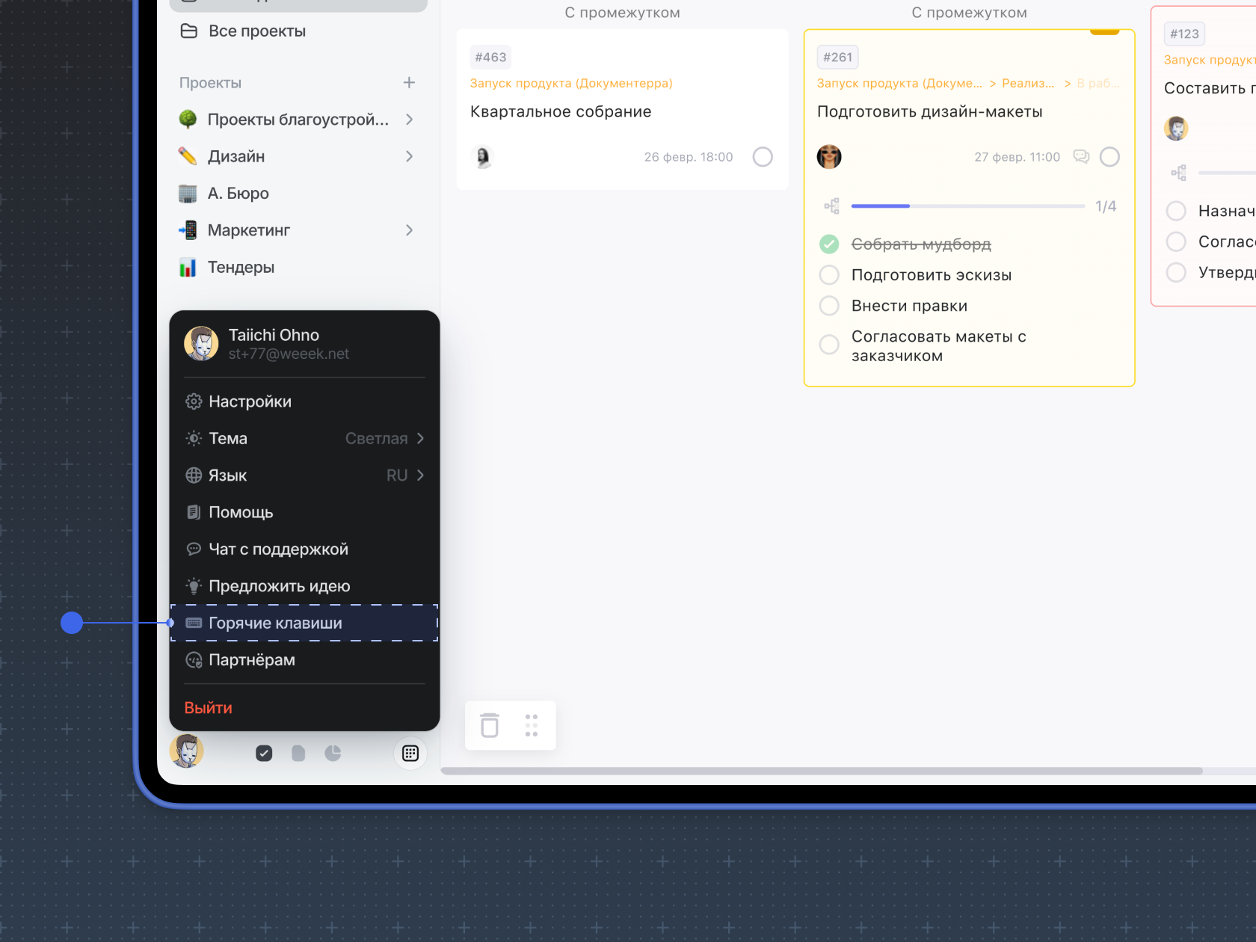Add new project with plus icon

[x=409, y=83]
